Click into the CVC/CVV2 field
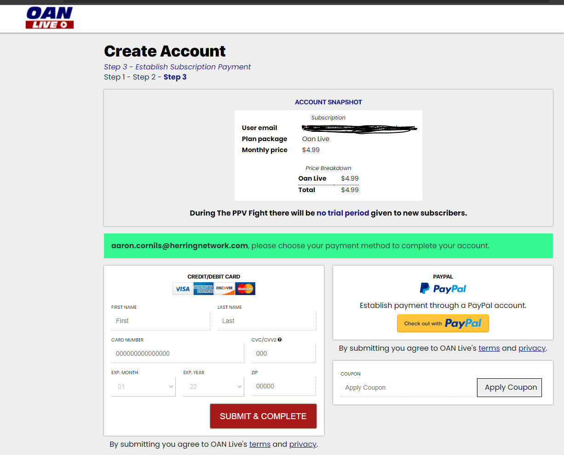Viewport: 564px width, 455px height. 284,353
